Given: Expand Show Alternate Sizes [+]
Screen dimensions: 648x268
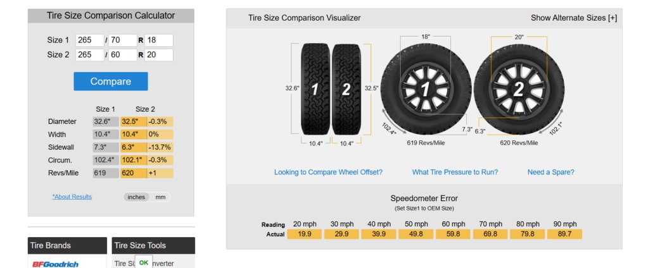Looking at the screenshot, I should (574, 18).
